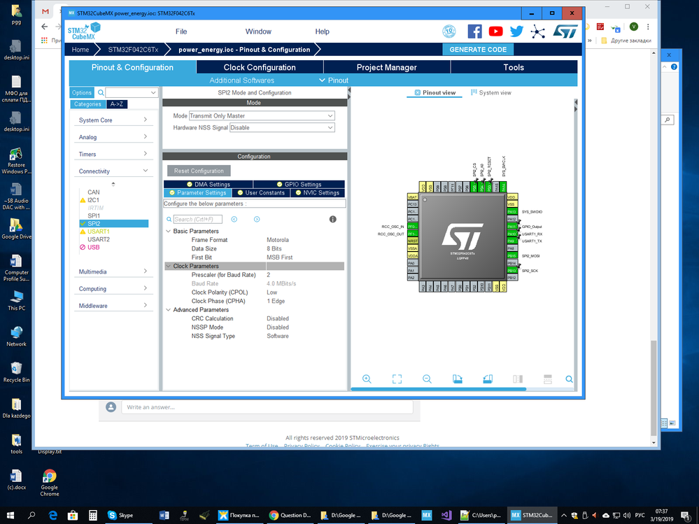The width and height of the screenshot is (699, 524).
Task: Click the pin search magnifier below the pinout
Action: (570, 379)
